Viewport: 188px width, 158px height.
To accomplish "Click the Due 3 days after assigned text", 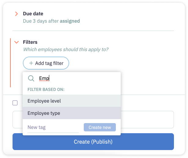I will [x=51, y=21].
